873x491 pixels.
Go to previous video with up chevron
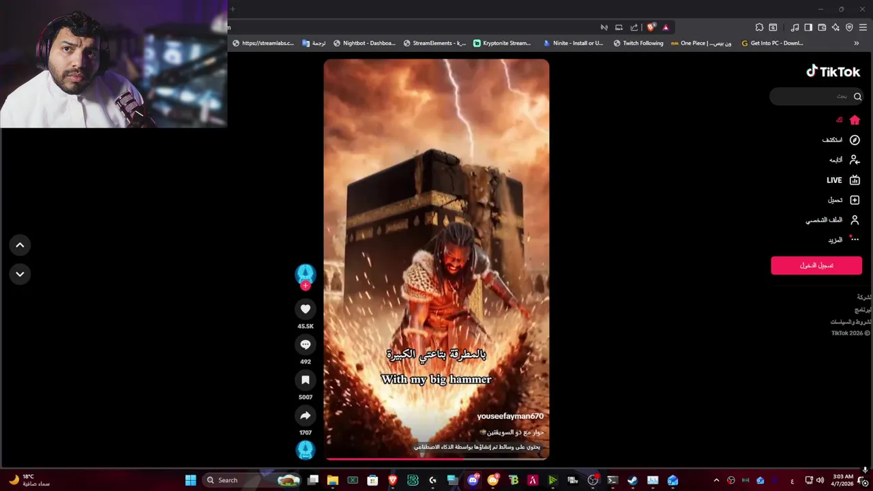pyautogui.click(x=20, y=245)
